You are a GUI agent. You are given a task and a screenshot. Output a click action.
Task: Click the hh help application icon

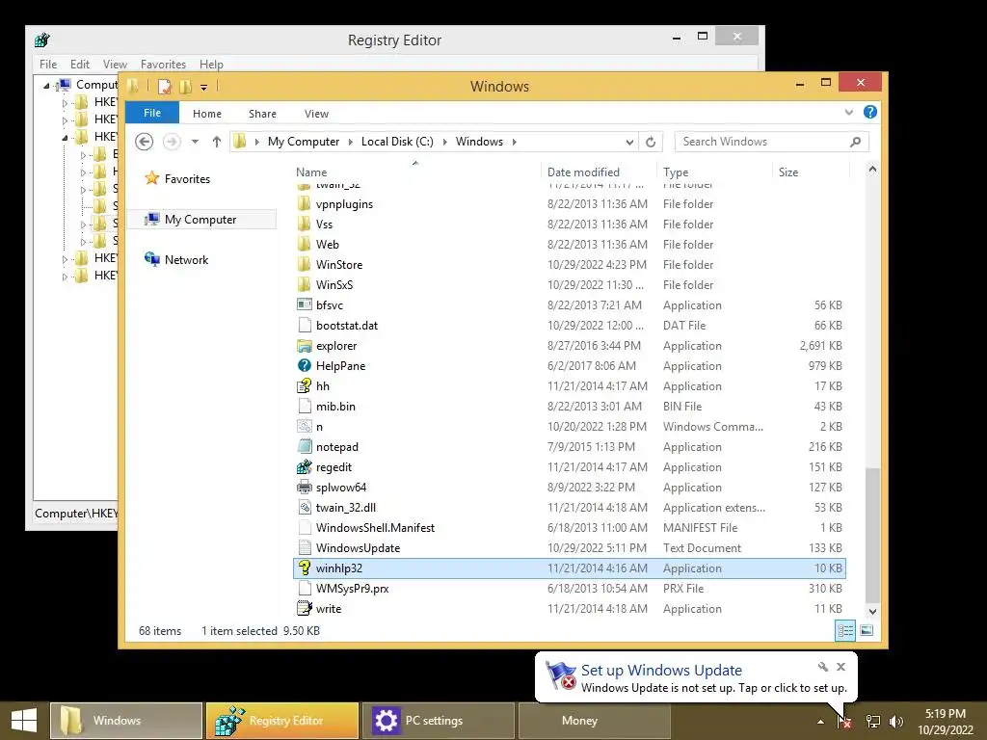304,385
